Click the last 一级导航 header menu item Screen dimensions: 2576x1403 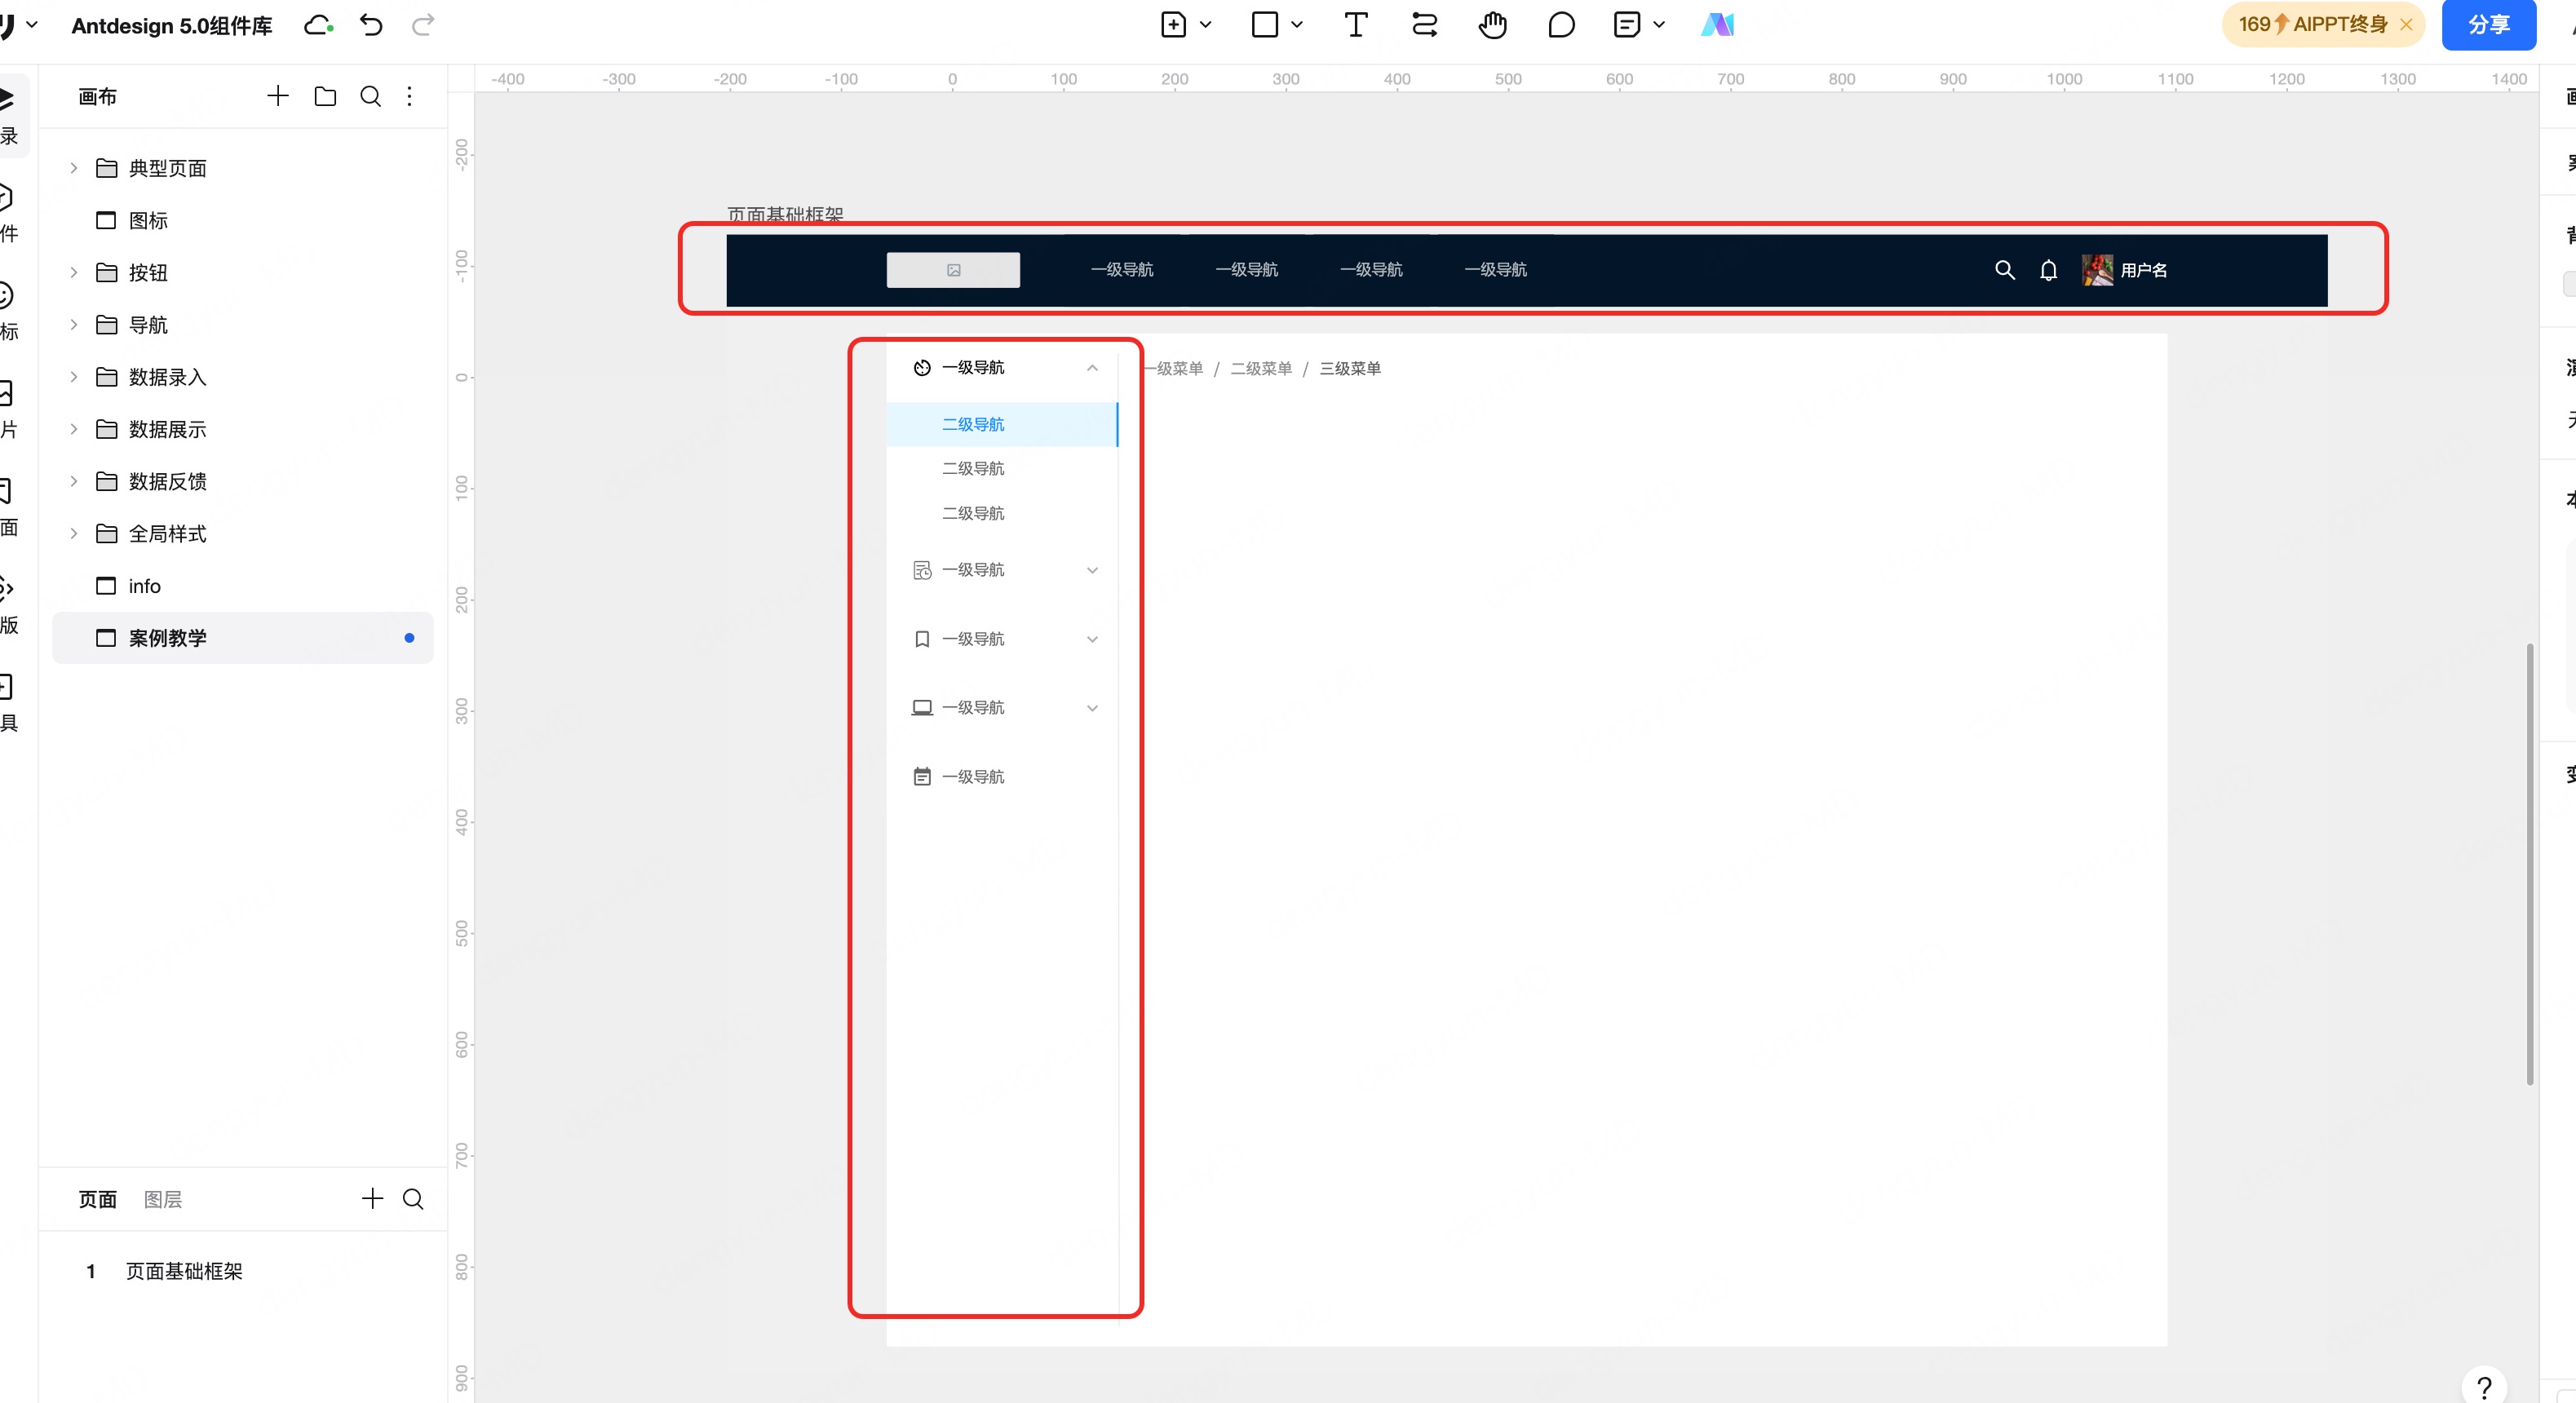tap(1496, 270)
